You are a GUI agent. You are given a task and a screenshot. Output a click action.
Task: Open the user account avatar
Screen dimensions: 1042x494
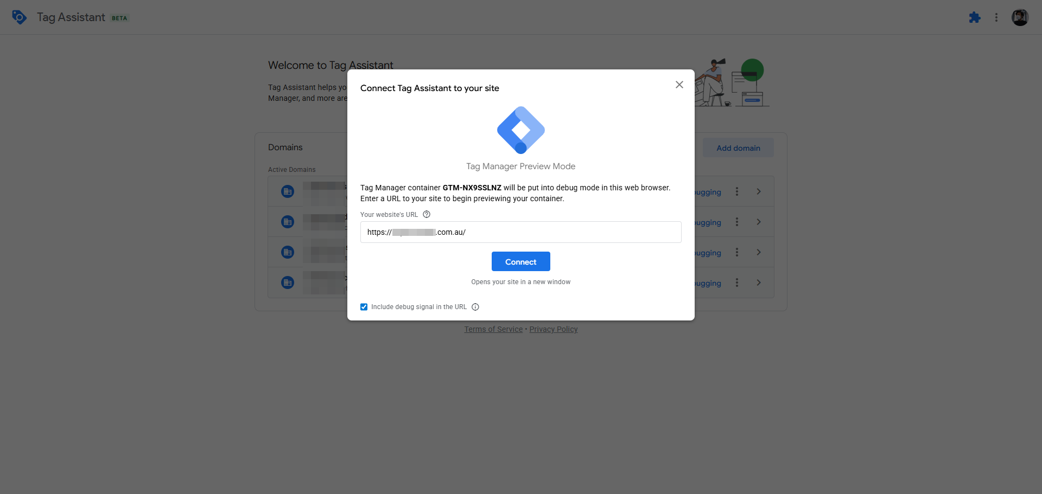(1020, 17)
